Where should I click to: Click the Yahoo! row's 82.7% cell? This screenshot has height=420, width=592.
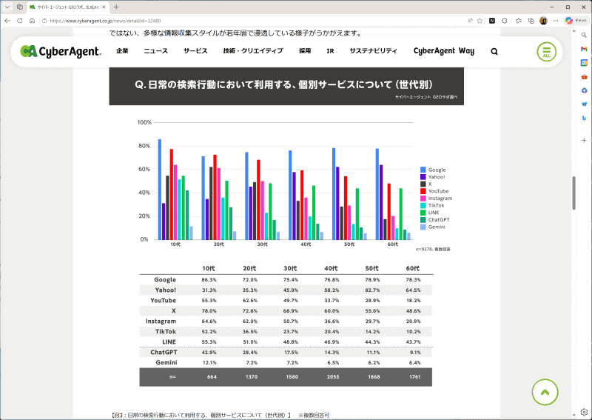tap(372, 290)
